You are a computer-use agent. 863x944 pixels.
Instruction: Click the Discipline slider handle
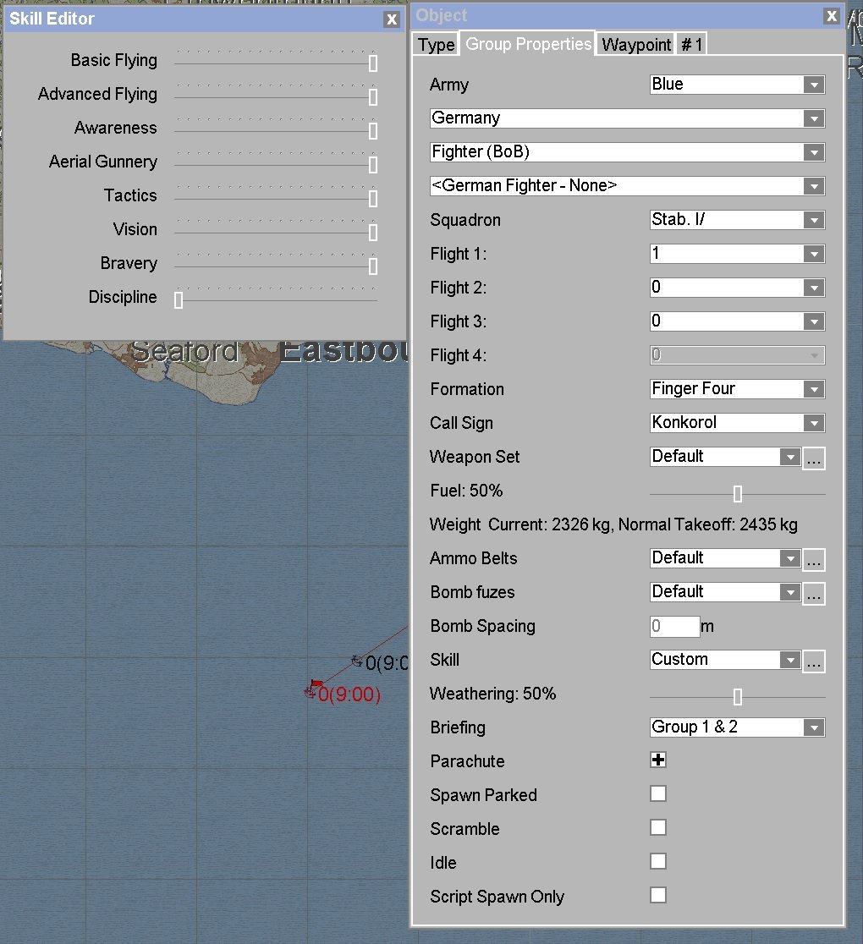point(179,299)
